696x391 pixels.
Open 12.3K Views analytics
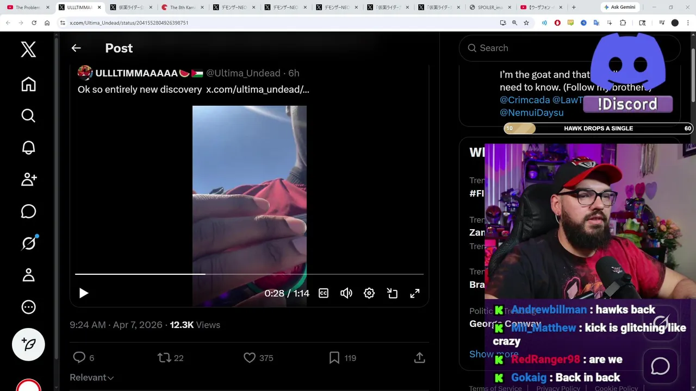195,325
